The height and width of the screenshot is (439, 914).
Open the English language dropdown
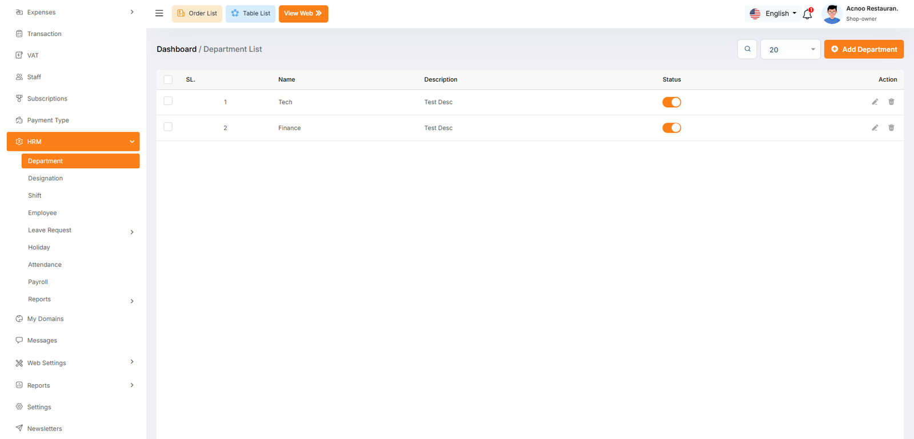point(773,14)
